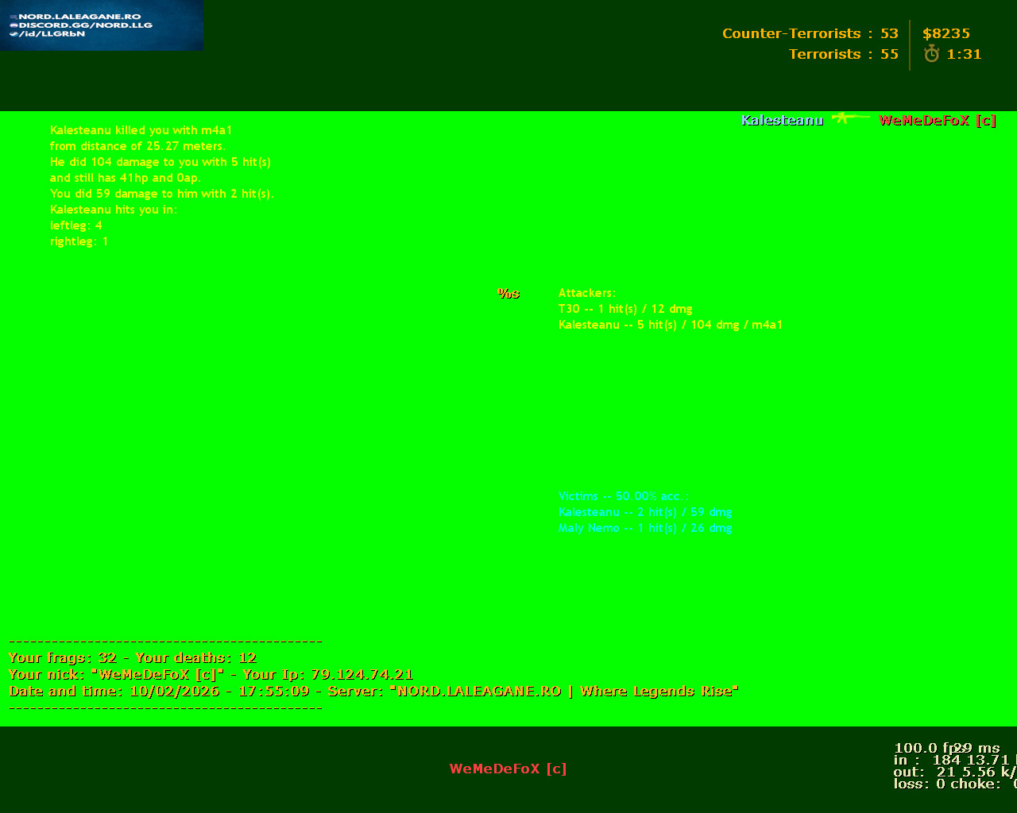Click the net graph "in :" traffic line
Image resolution: width=1017 pixels, height=813 pixels.
coord(955,760)
